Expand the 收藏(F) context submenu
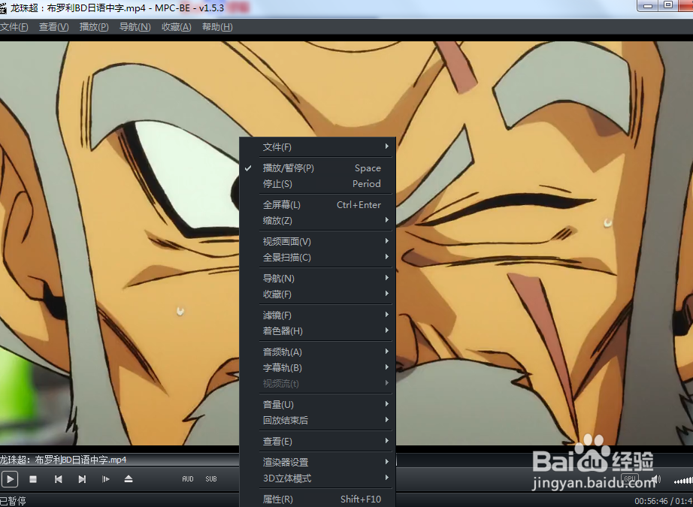The height and width of the screenshot is (507, 693). [317, 294]
